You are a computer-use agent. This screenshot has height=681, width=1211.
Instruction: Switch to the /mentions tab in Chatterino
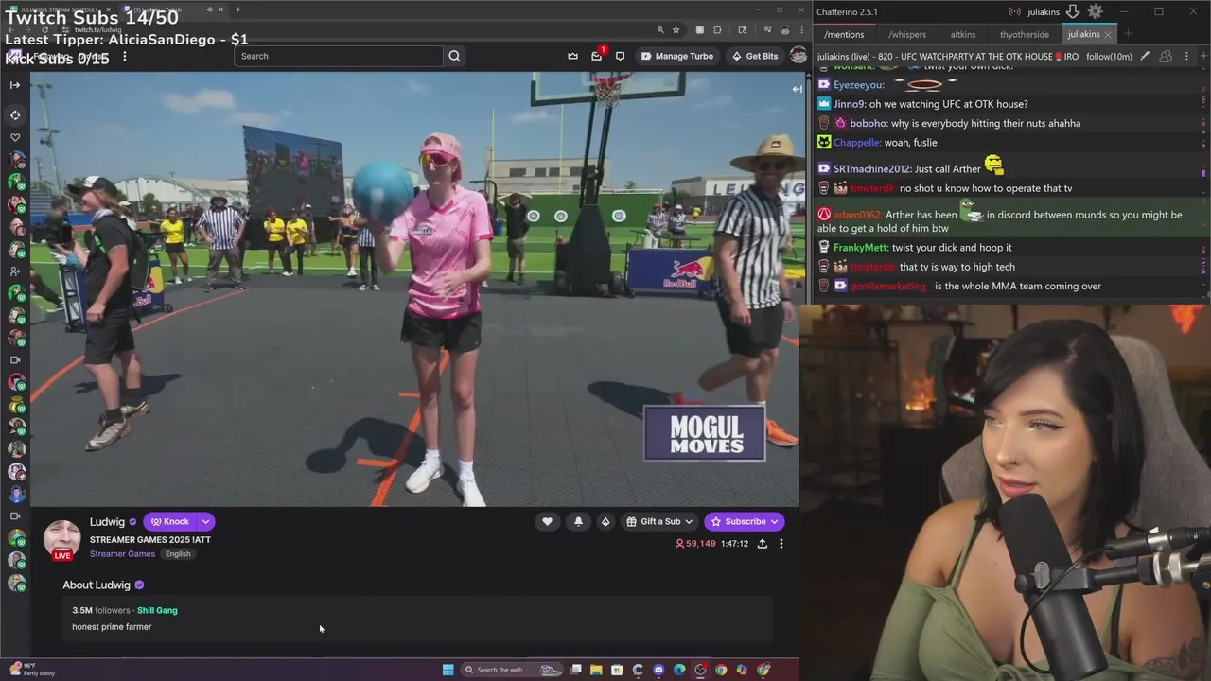coord(844,34)
